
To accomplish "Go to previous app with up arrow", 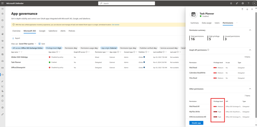I will click(x=242, y=9).
